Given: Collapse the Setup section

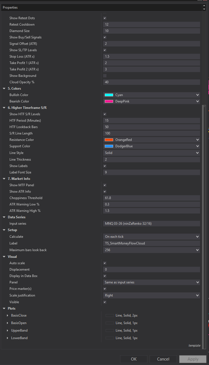Looking at the screenshot, I should [4, 230].
